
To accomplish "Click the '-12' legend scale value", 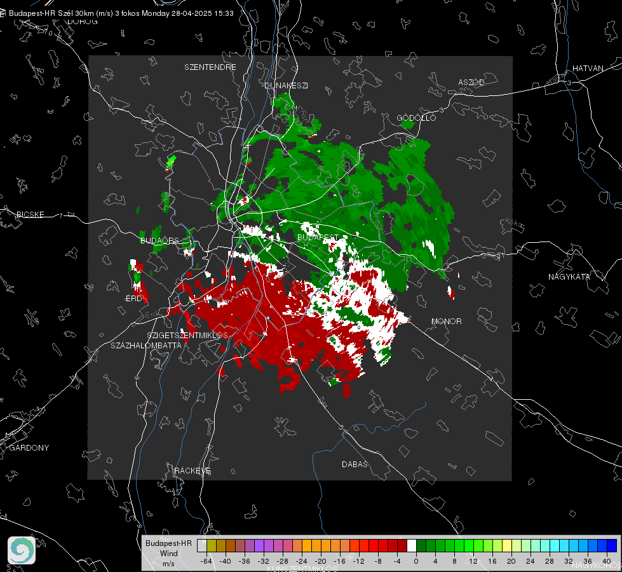I will 358,561.
